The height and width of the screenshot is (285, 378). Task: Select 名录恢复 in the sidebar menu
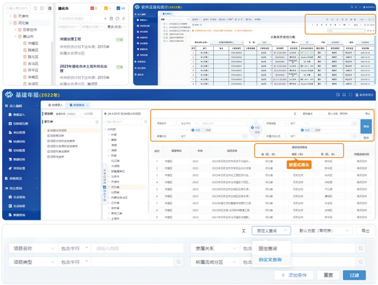pos(19,206)
